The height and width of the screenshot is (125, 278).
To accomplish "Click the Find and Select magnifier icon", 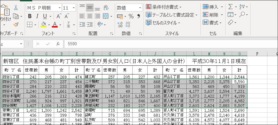I will coord(242,14).
